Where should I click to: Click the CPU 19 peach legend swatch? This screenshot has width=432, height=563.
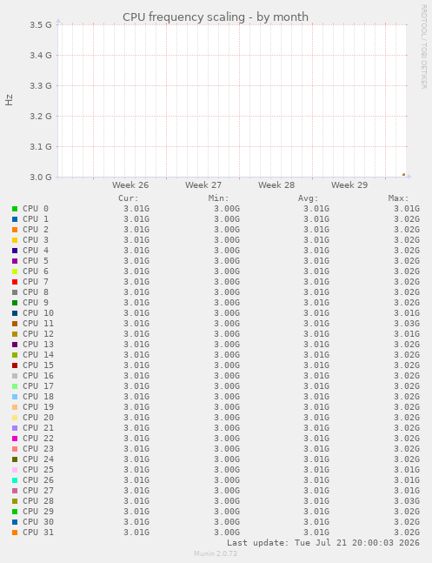(x=15, y=407)
